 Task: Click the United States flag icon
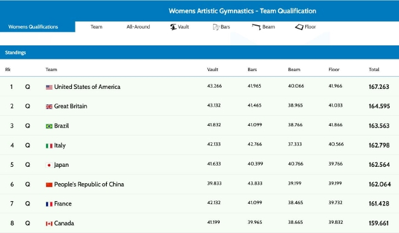[x=49, y=87]
